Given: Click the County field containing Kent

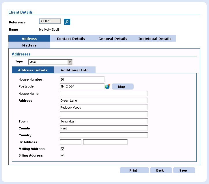Looking at the screenshot, I should click(104, 128).
